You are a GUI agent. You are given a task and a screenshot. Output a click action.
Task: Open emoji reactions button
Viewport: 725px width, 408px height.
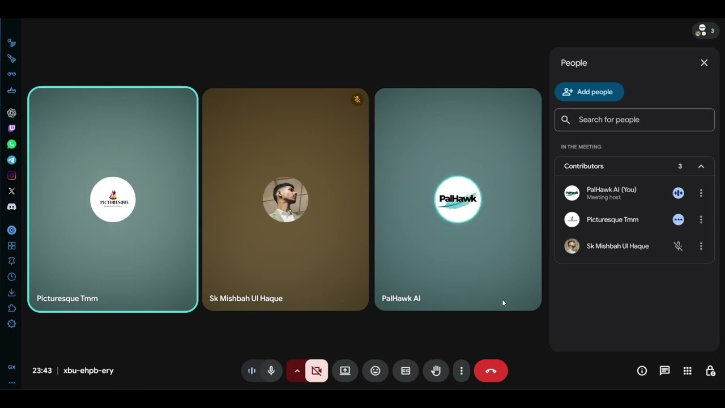click(x=375, y=371)
